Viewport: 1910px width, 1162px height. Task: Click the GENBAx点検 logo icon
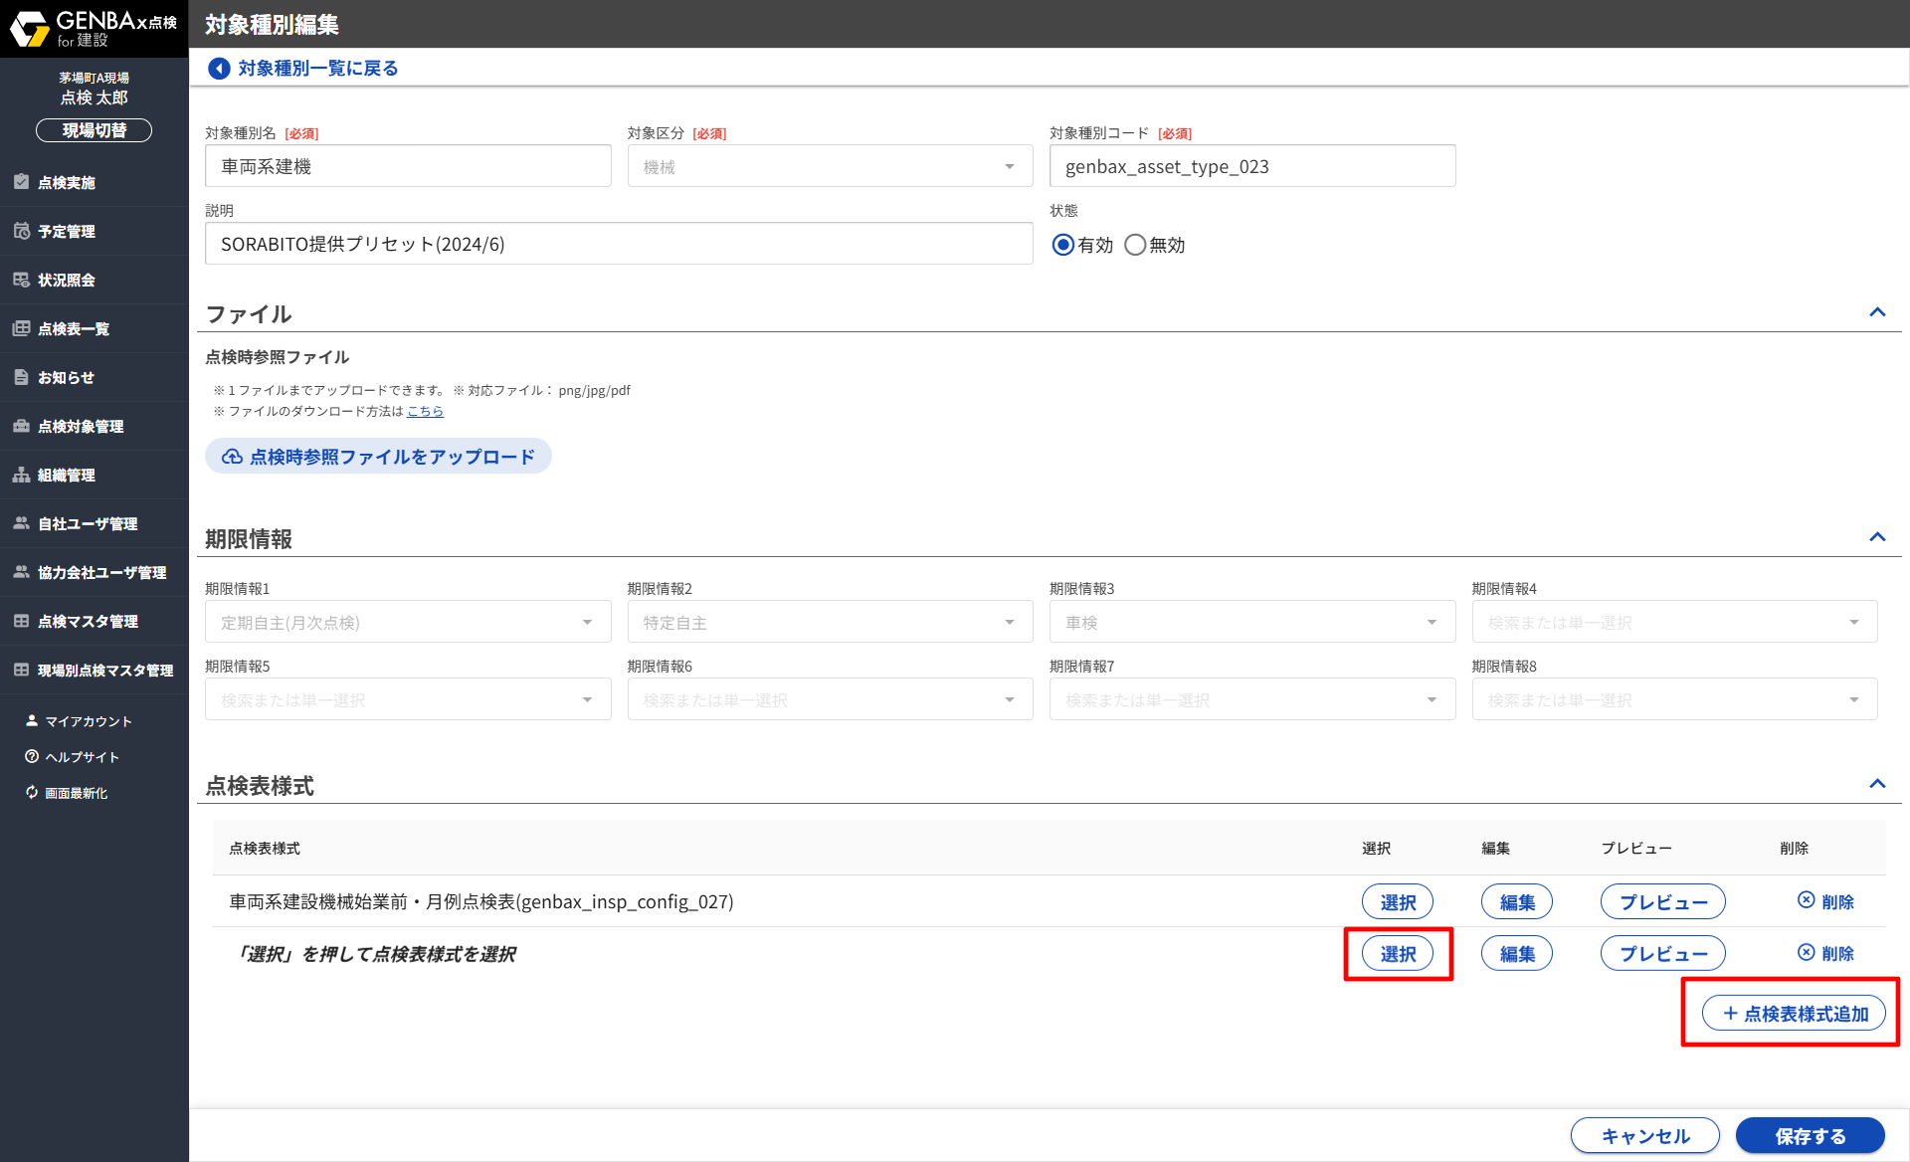pyautogui.click(x=29, y=29)
